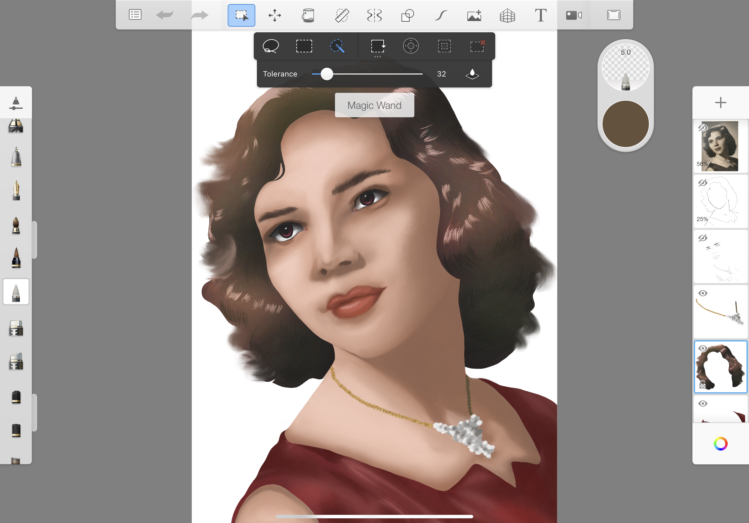The image size is (749, 523).
Task: Choose the Lasso selection tool
Action: tap(271, 46)
